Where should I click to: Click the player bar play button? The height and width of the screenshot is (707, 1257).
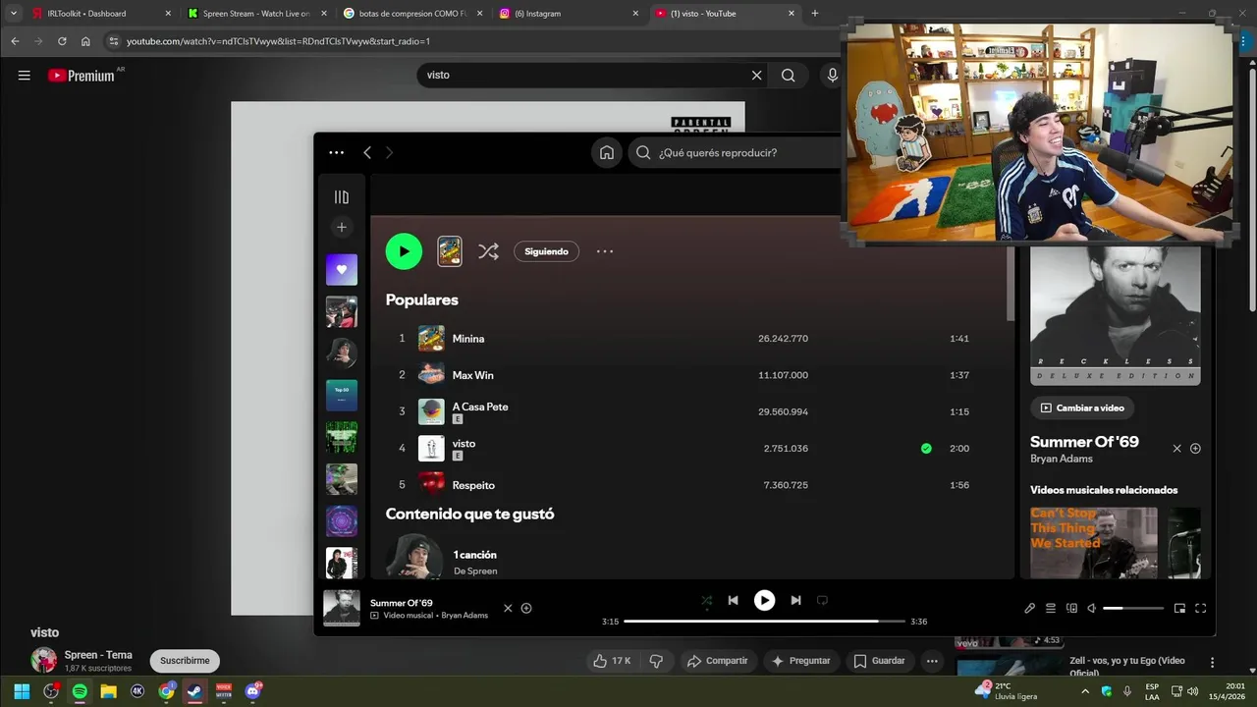pyautogui.click(x=764, y=600)
